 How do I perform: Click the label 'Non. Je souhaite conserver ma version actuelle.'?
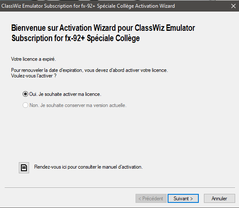(78, 105)
